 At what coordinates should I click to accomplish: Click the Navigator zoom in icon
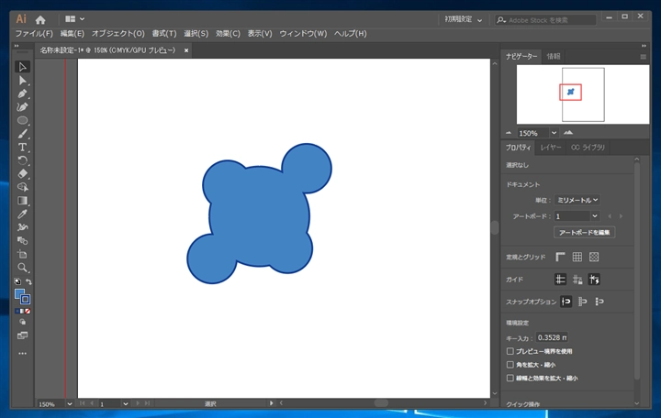tap(568, 133)
